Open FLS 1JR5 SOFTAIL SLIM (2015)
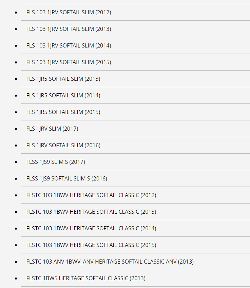The width and height of the screenshot is (250, 288). coord(63,112)
